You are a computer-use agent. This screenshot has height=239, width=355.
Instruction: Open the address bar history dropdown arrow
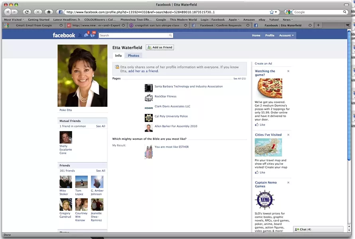click(276, 12)
